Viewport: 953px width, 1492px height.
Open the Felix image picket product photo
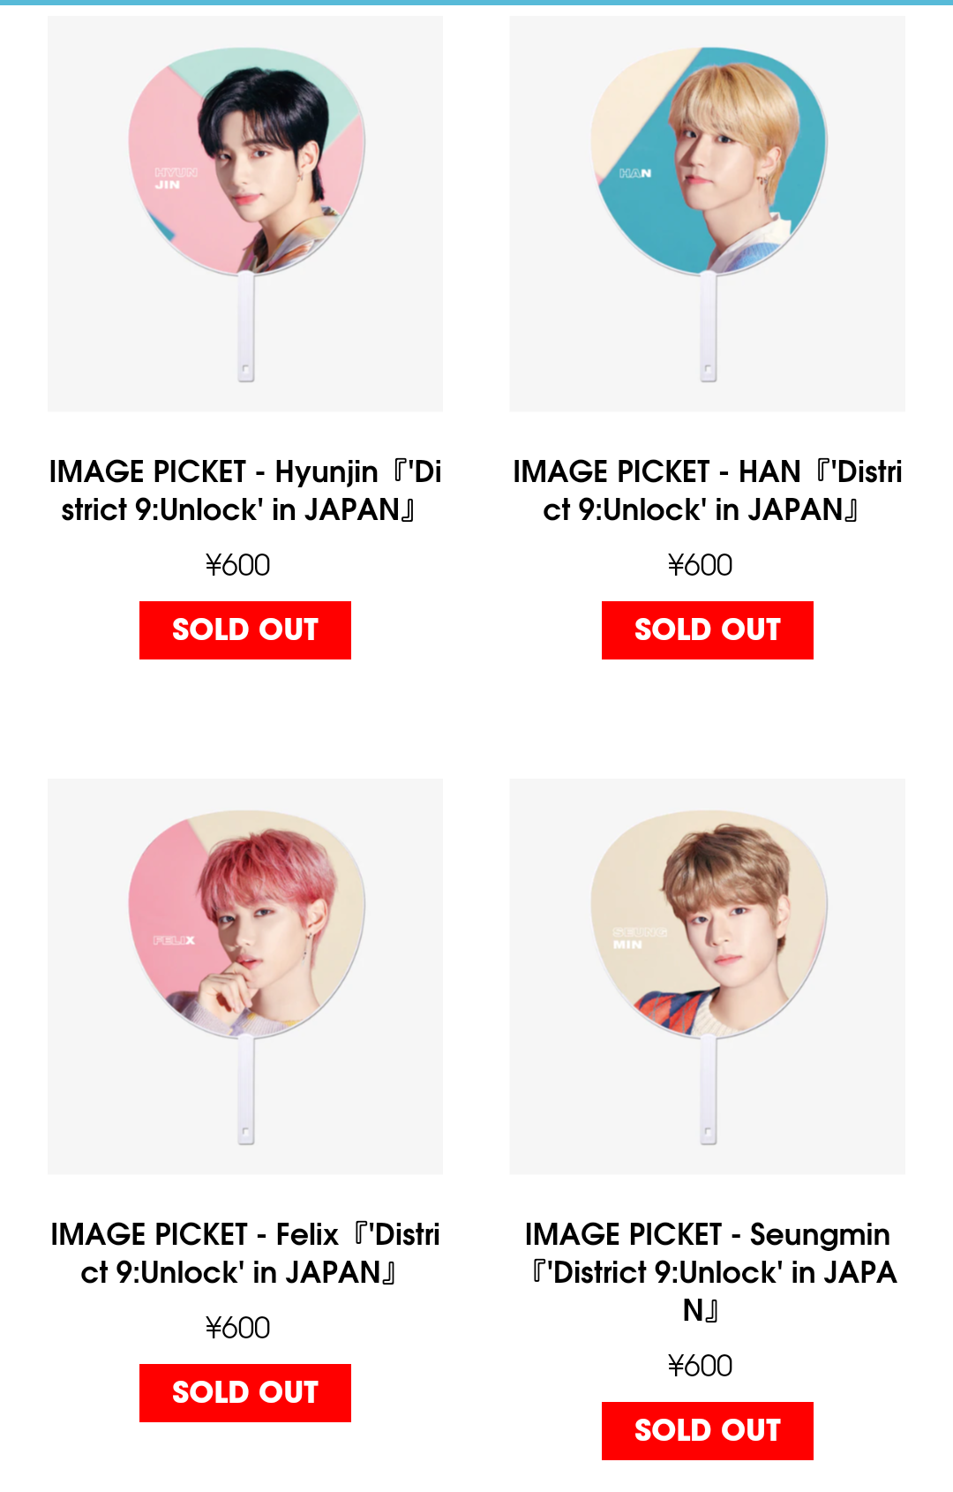click(x=245, y=976)
